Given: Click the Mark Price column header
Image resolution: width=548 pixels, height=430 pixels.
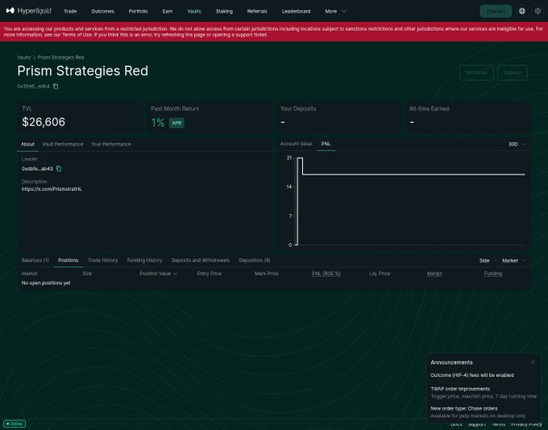Looking at the screenshot, I should coord(266,274).
